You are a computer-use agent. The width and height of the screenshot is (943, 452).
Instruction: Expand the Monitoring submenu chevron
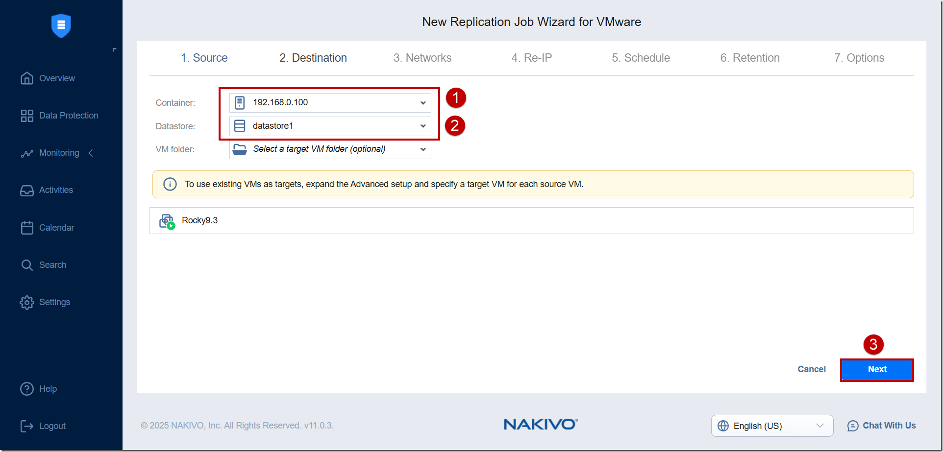91,153
